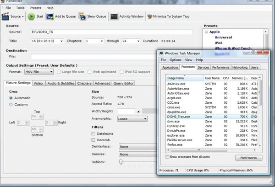Select the Custom crop radio button

pos(11,104)
